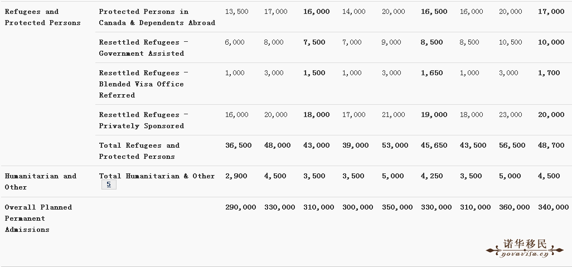Select the 1,650 blended visa value

(432, 73)
